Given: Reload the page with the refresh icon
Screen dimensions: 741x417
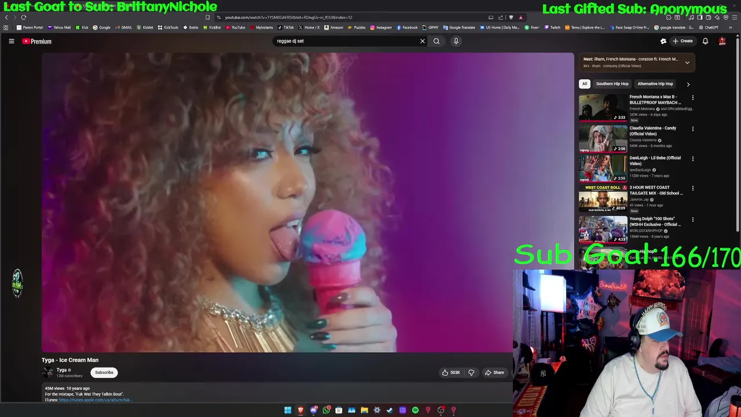Looking at the screenshot, I should click(x=24, y=17).
